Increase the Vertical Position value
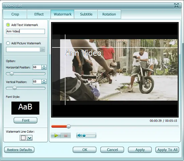This screenshot has height=161, width=184. tap(44, 80)
